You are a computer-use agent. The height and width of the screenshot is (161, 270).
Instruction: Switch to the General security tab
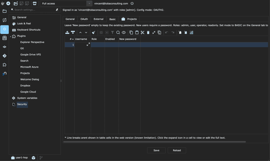tap(70, 19)
